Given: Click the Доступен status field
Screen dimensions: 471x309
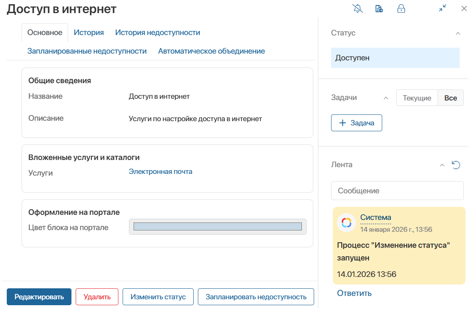Looking at the screenshot, I should coord(395,57).
